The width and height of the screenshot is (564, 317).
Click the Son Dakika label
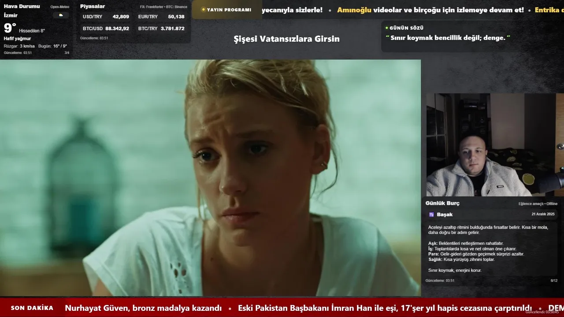tap(32, 308)
